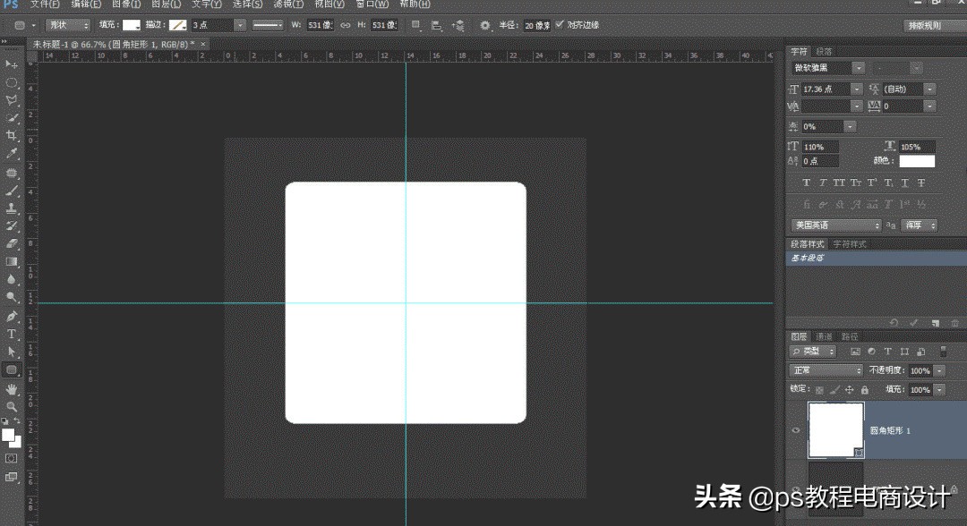Image resolution: width=967 pixels, height=526 pixels.
Task: Hide the 圆角矩形 1 layer with eye icon
Action: pos(796,430)
